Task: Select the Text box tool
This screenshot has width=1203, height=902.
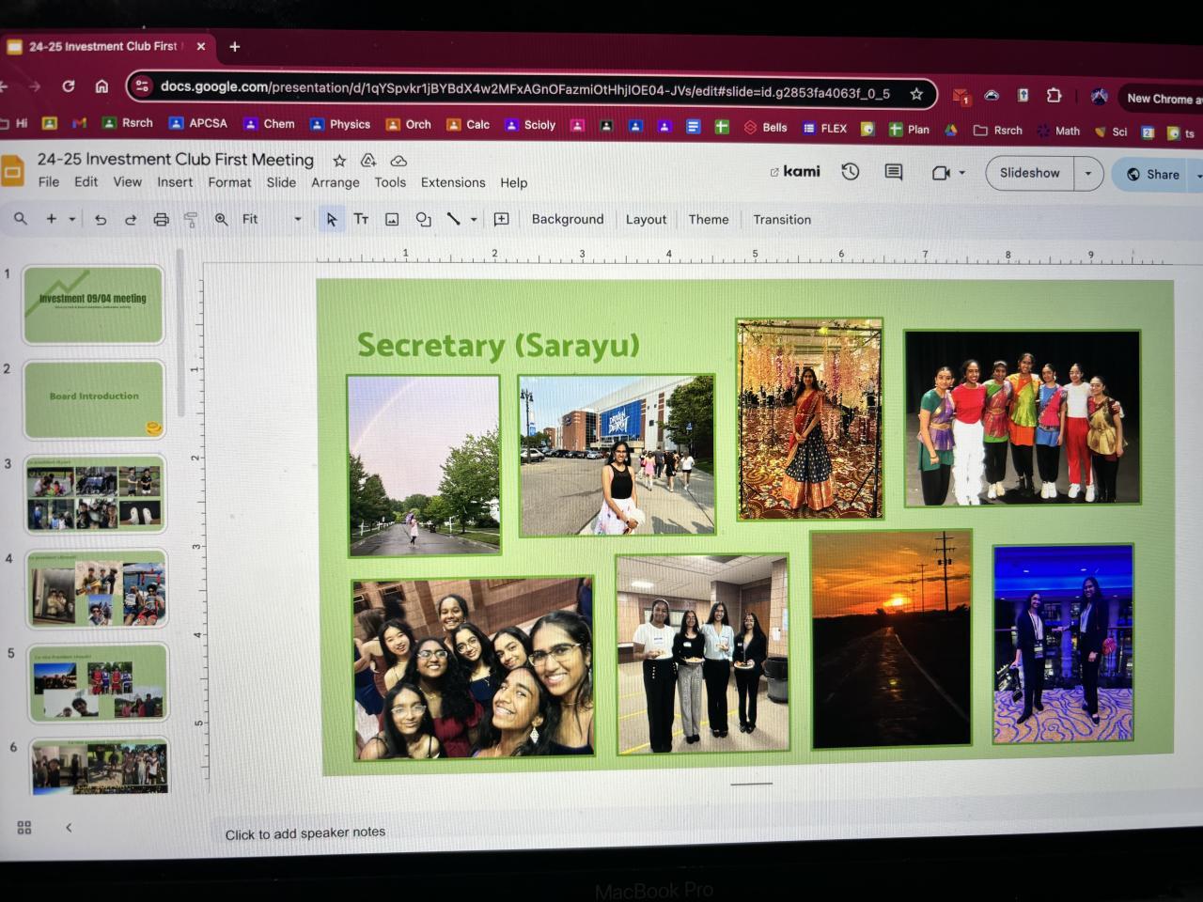Action: (x=361, y=219)
